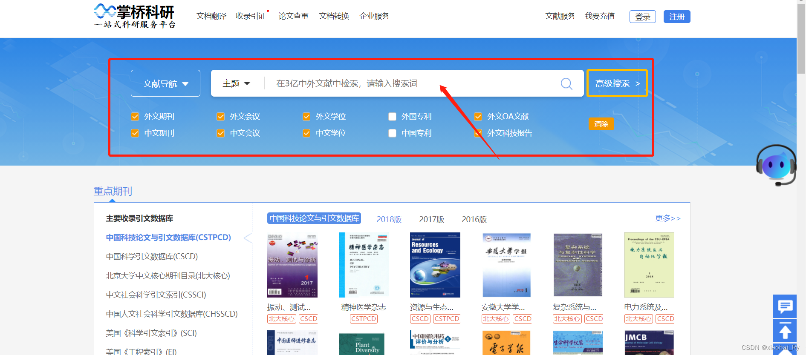Expand the 主题 search field dropdown
The width and height of the screenshot is (806, 355).
(237, 83)
